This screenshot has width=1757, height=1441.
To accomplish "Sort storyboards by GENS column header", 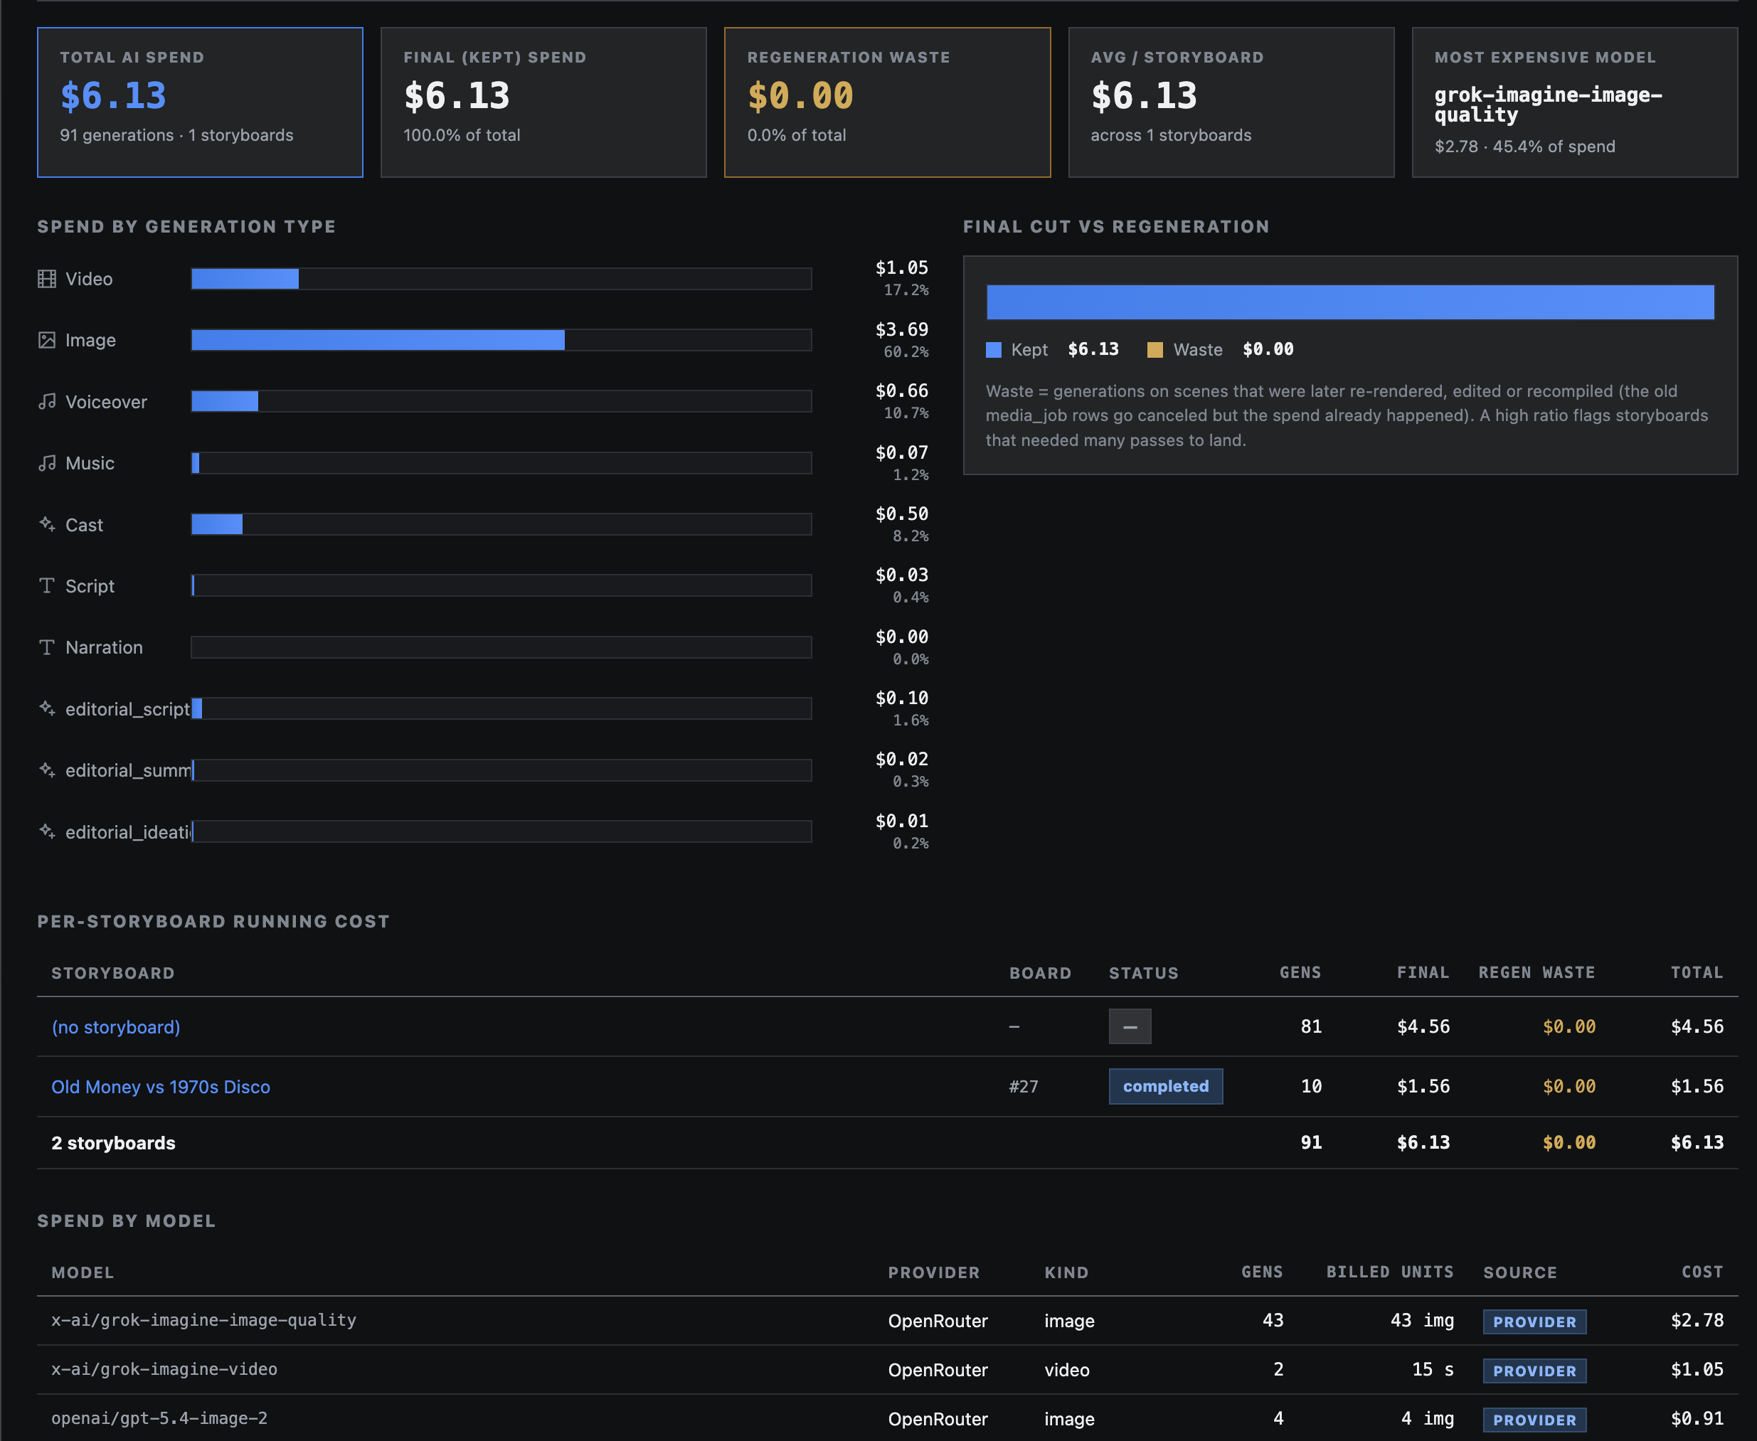I will click(x=1300, y=973).
